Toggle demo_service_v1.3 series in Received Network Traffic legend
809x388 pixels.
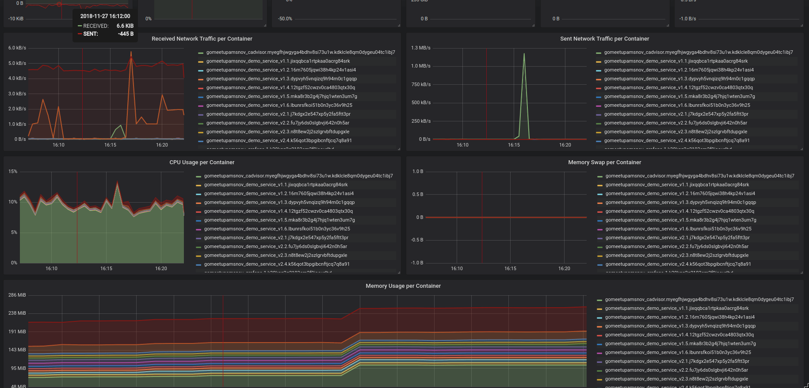tap(282, 79)
